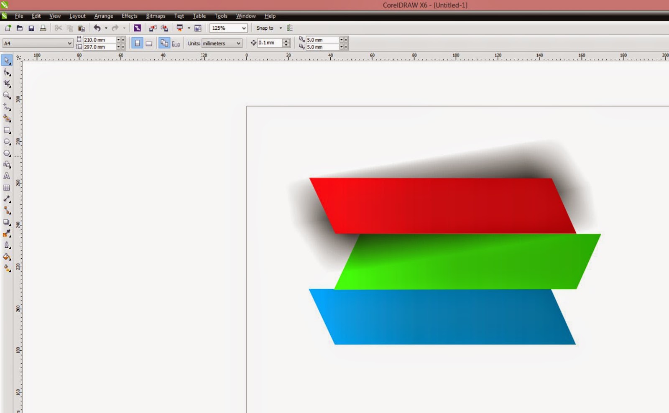Expand the Application Launcher dropdown arrow

[189, 28]
